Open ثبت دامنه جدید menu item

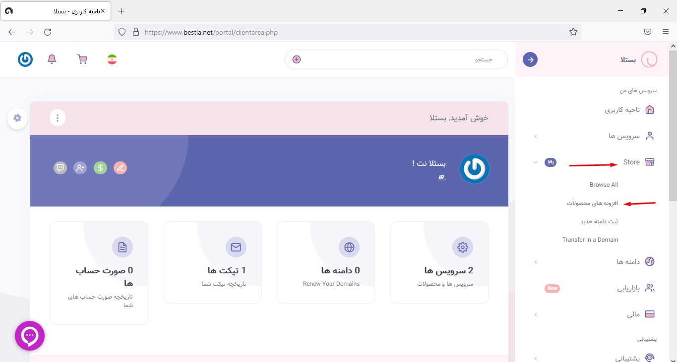(599, 221)
